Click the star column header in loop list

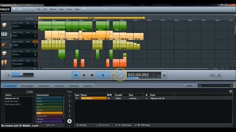tap(146, 95)
